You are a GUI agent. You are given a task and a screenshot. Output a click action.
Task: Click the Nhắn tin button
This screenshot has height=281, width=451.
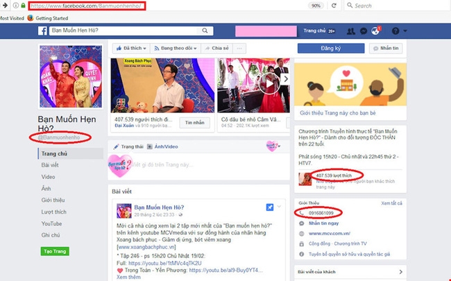[x=386, y=49]
